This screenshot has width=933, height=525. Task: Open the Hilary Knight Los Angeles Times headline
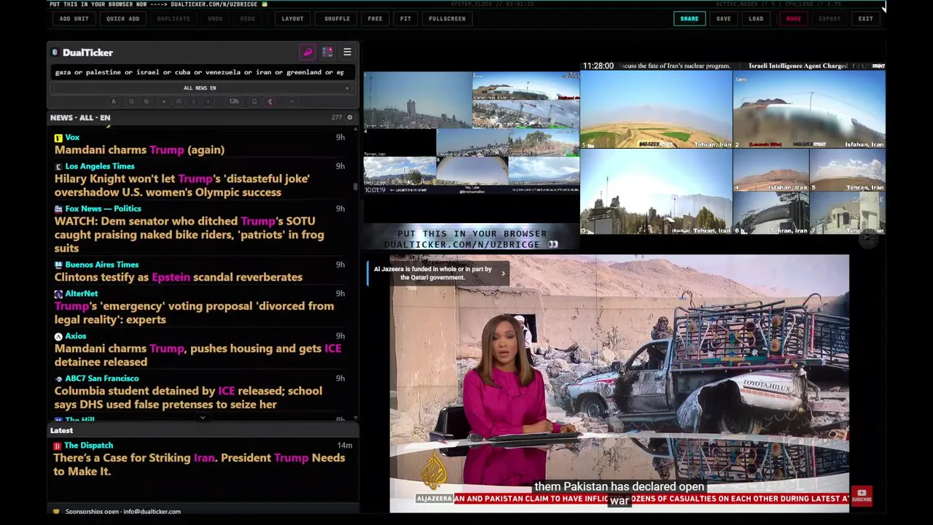181,185
